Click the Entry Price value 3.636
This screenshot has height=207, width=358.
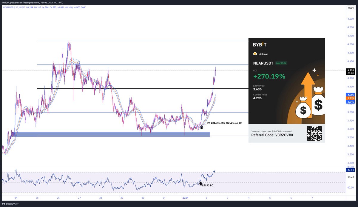coord(257,89)
